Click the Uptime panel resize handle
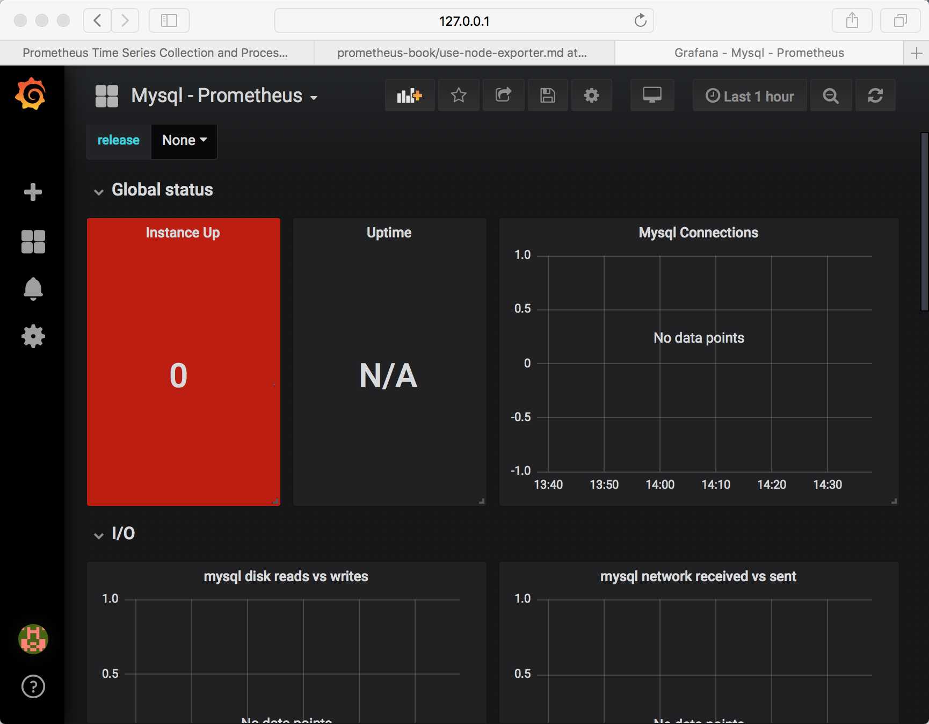 click(x=482, y=501)
